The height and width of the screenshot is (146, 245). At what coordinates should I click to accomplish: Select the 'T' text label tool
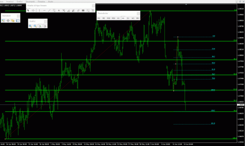pyautogui.click(x=93, y=11)
